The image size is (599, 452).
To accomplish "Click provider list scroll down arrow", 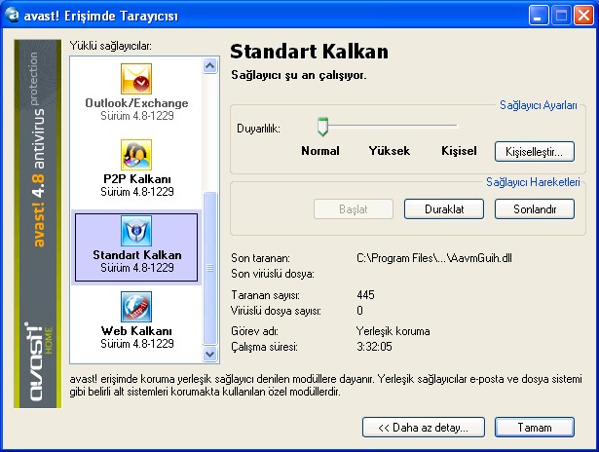I will pos(209,354).
